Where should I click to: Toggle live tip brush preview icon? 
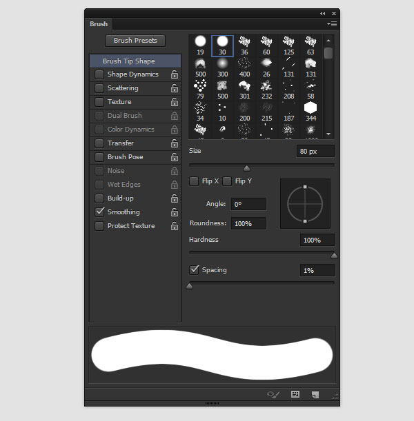(x=273, y=394)
